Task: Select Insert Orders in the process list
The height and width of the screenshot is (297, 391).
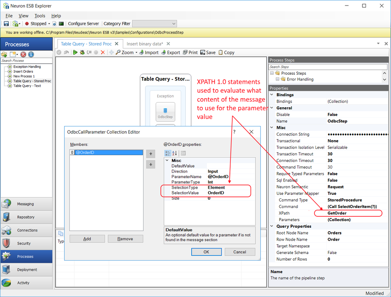Action: 23,71
